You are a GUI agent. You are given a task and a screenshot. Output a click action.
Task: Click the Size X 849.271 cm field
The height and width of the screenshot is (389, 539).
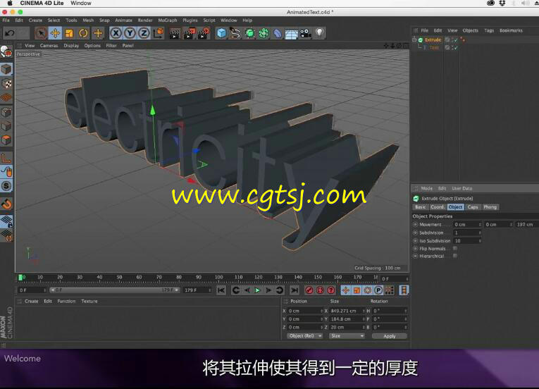(x=347, y=311)
